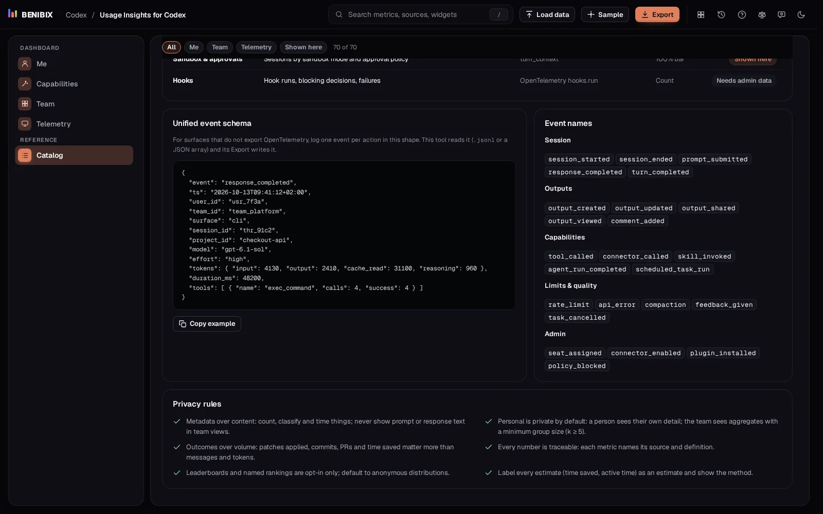Focus the Search metrics, sources, widgets field
The height and width of the screenshot is (514, 823).
tap(420, 14)
